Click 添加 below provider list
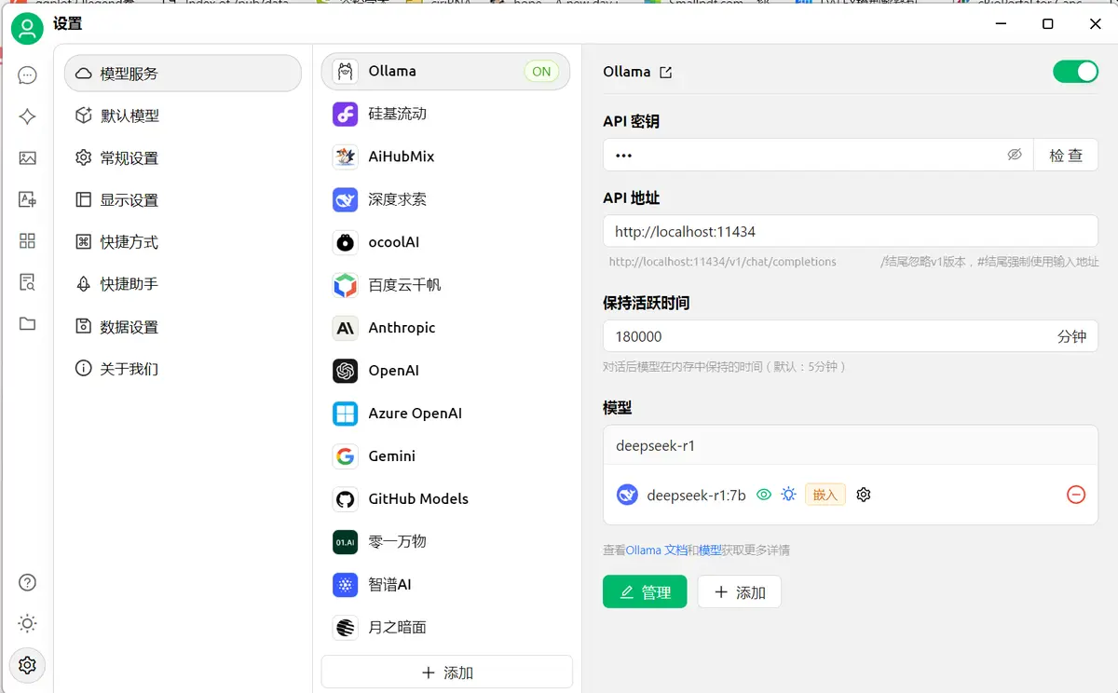Screen dimensions: 1118x693 (446, 673)
